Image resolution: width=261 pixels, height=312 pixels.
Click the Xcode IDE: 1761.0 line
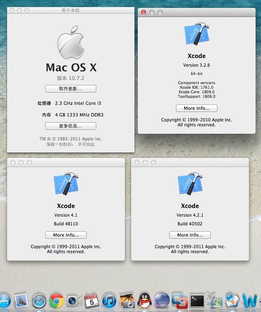coord(197,87)
